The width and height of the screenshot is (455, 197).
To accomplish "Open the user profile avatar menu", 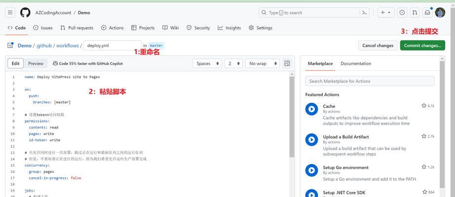I will [x=440, y=12].
